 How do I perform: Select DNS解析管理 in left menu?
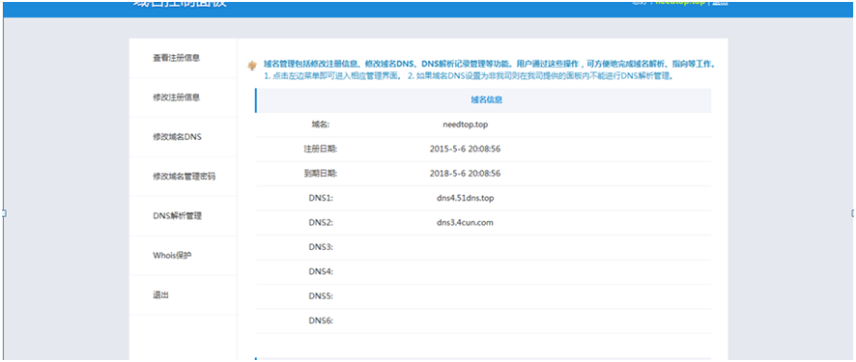click(178, 216)
